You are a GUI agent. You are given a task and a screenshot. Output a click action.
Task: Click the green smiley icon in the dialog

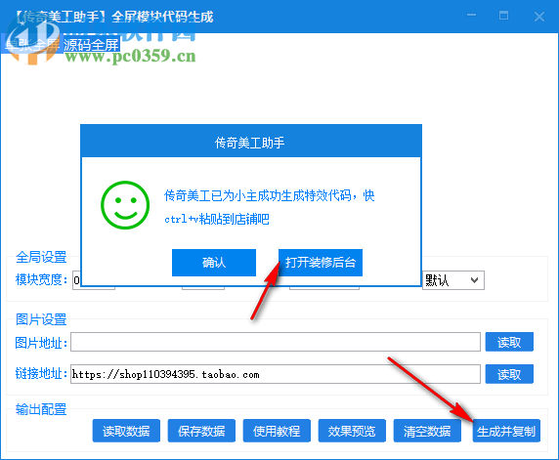pyautogui.click(x=125, y=205)
